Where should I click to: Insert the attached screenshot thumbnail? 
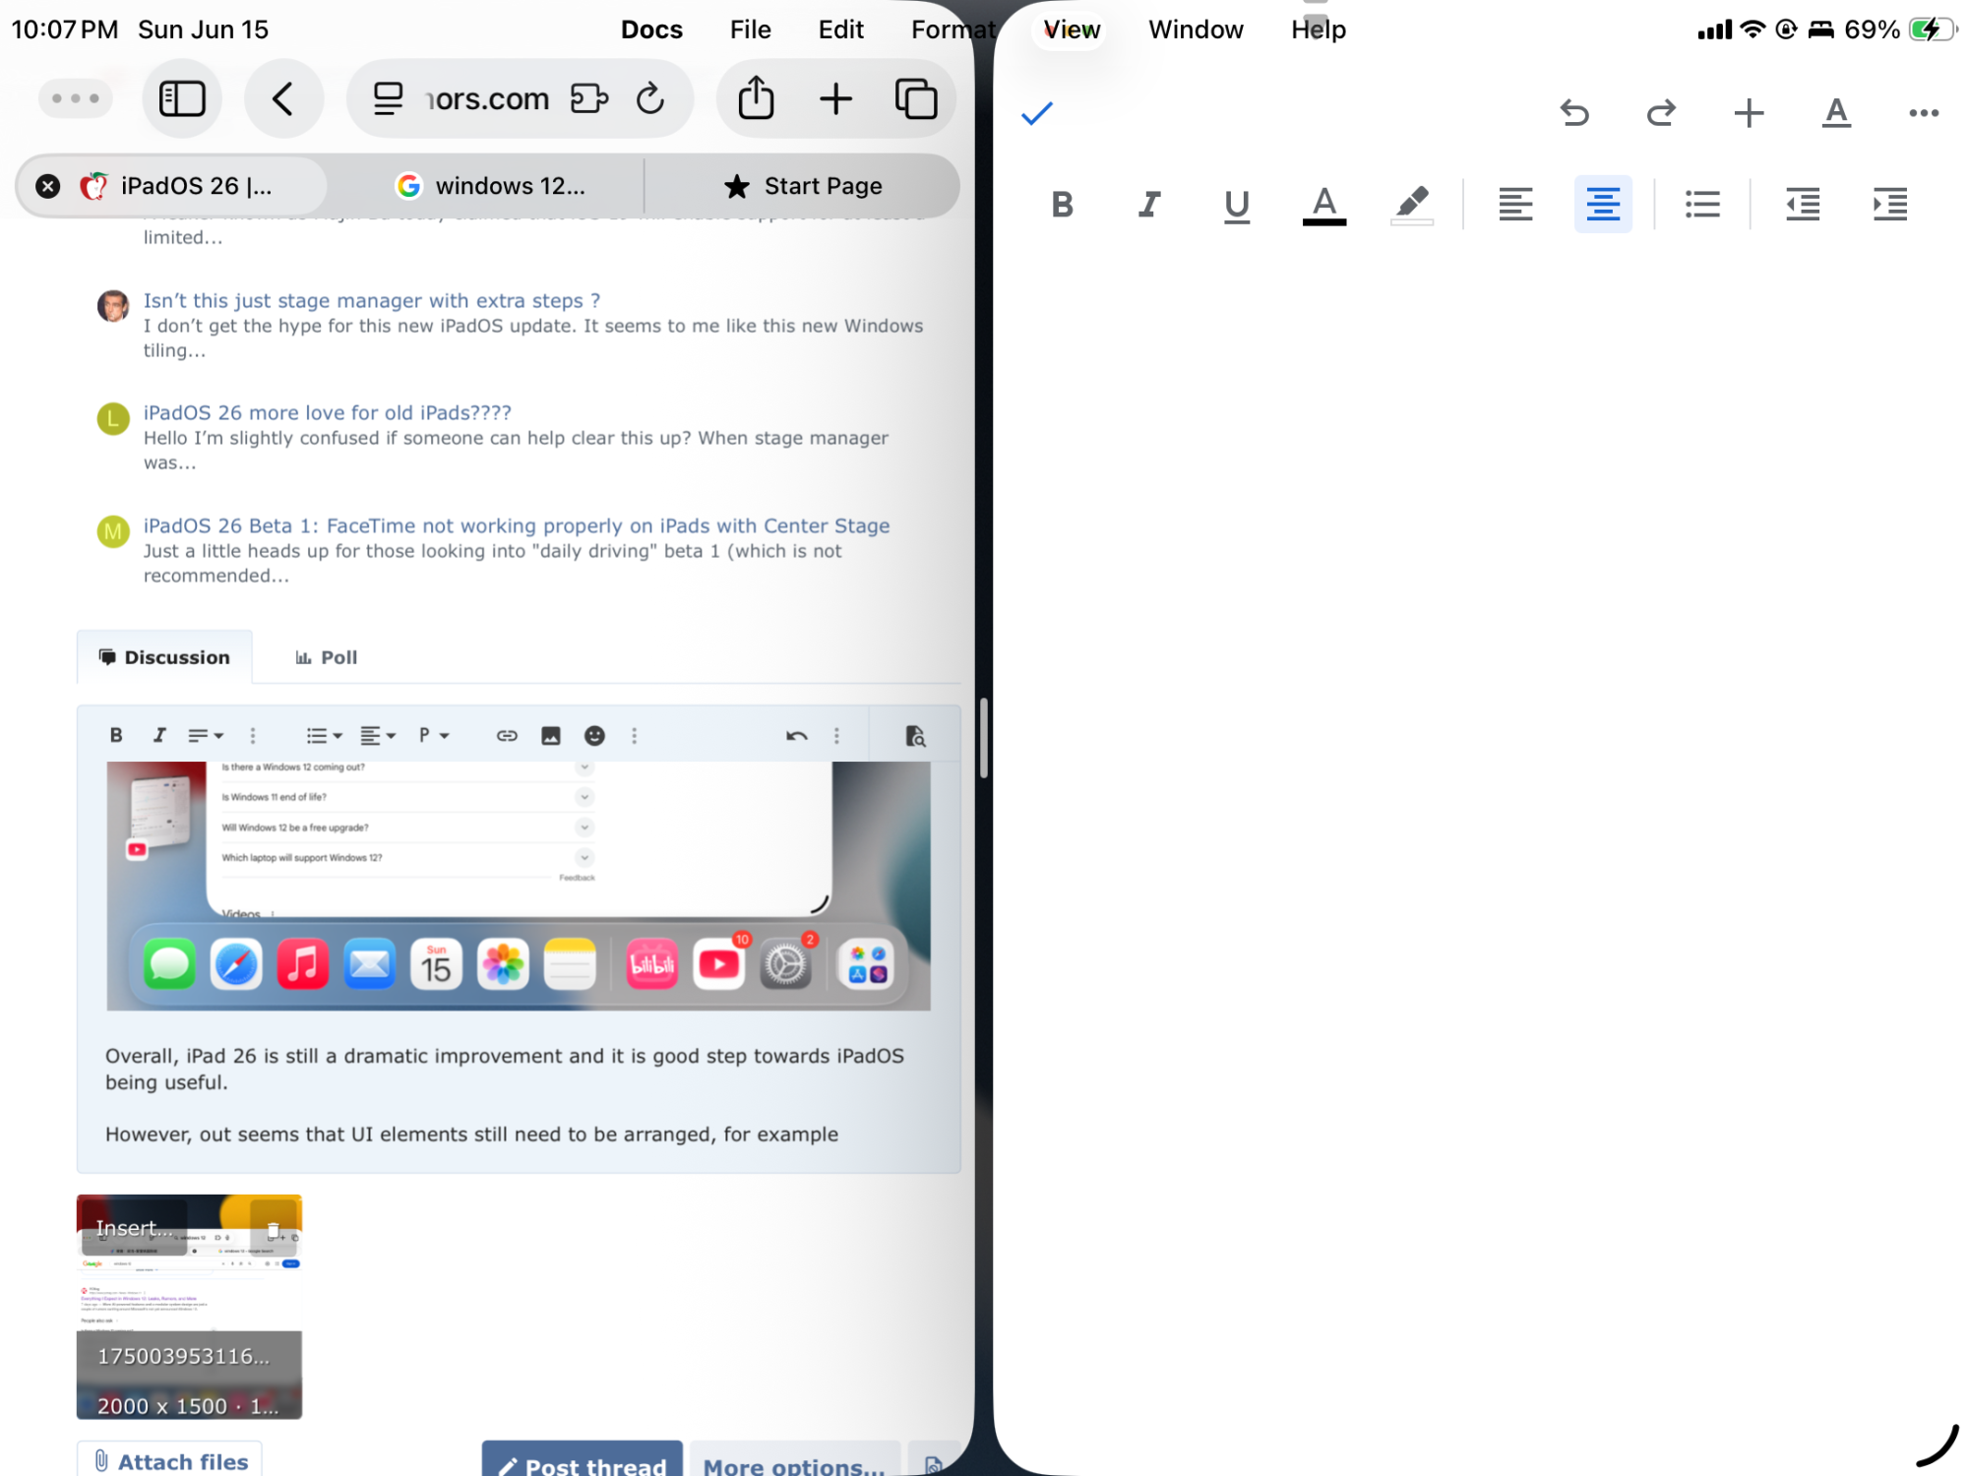coord(135,1228)
